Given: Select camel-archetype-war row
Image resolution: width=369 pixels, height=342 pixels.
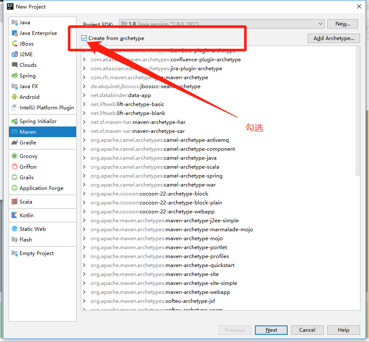Looking at the screenshot, I should point(220,185).
